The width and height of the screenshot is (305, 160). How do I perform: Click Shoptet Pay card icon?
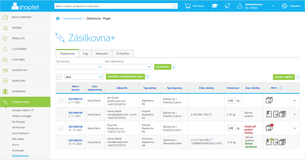click(x=5, y=70)
